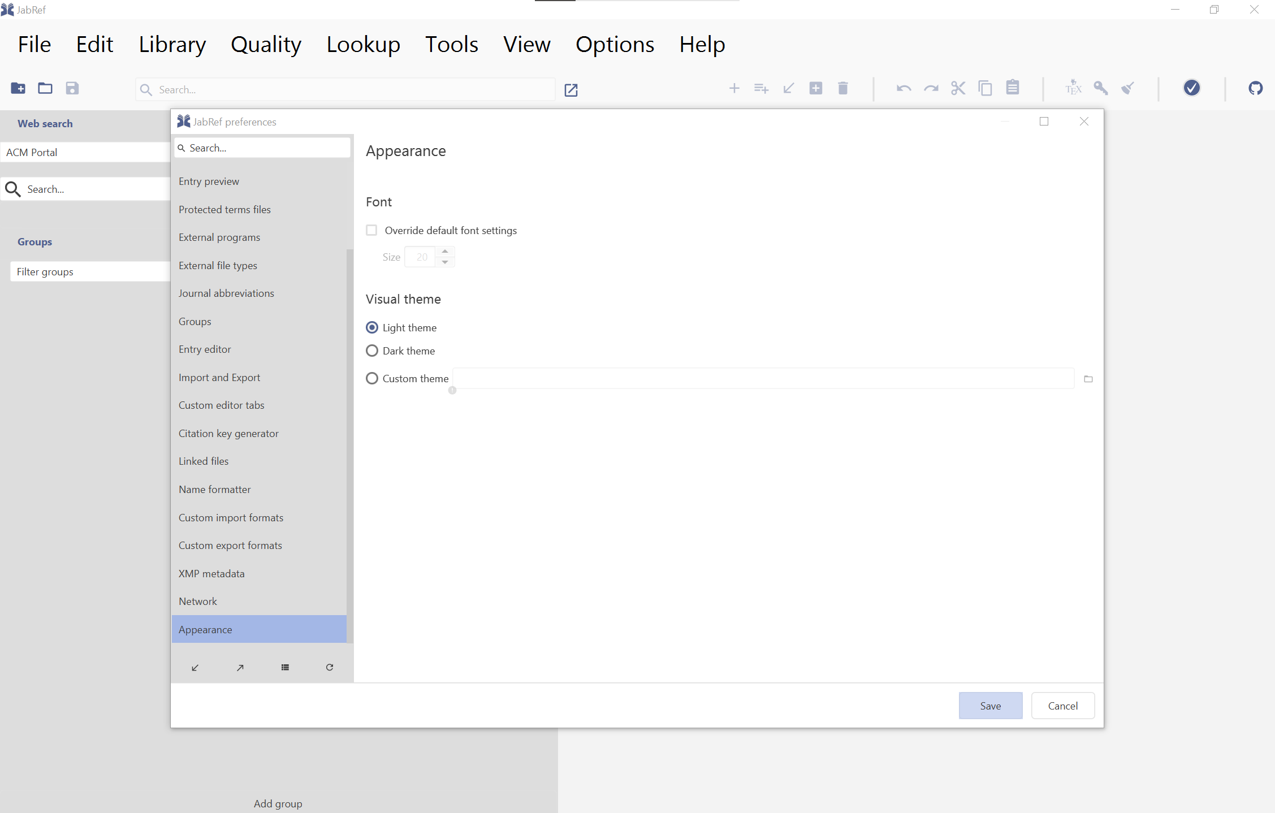Open the ACM Portal fetcher selector
The image size is (1275, 813).
pos(85,152)
